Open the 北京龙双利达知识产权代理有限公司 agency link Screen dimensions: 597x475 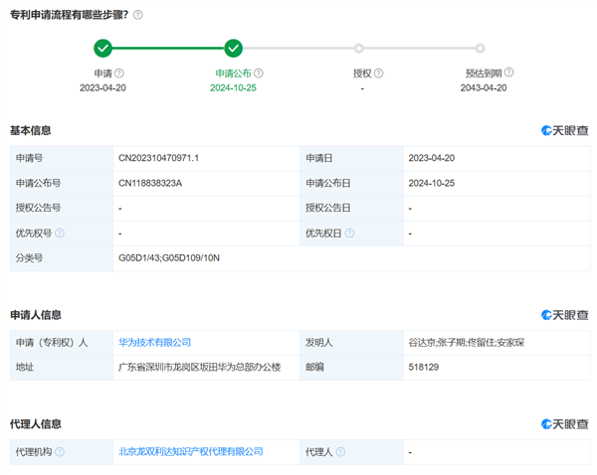tap(190, 452)
